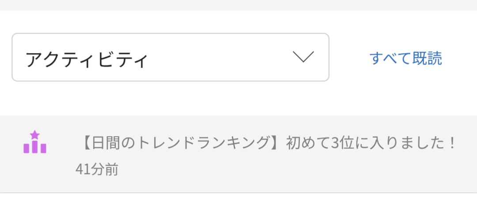
Task: Tap the star above the podium icon
Action: [35, 135]
